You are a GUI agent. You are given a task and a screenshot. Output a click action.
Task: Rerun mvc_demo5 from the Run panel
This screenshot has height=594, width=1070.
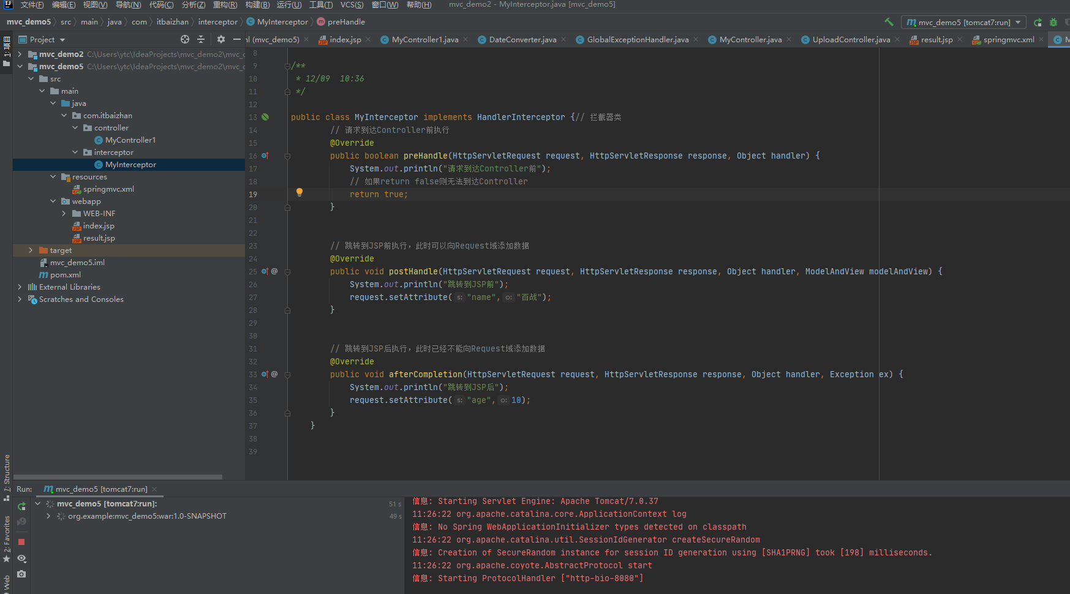tap(21, 506)
